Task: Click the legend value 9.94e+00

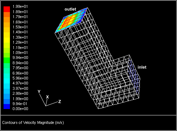Action: click(x=20, y=58)
